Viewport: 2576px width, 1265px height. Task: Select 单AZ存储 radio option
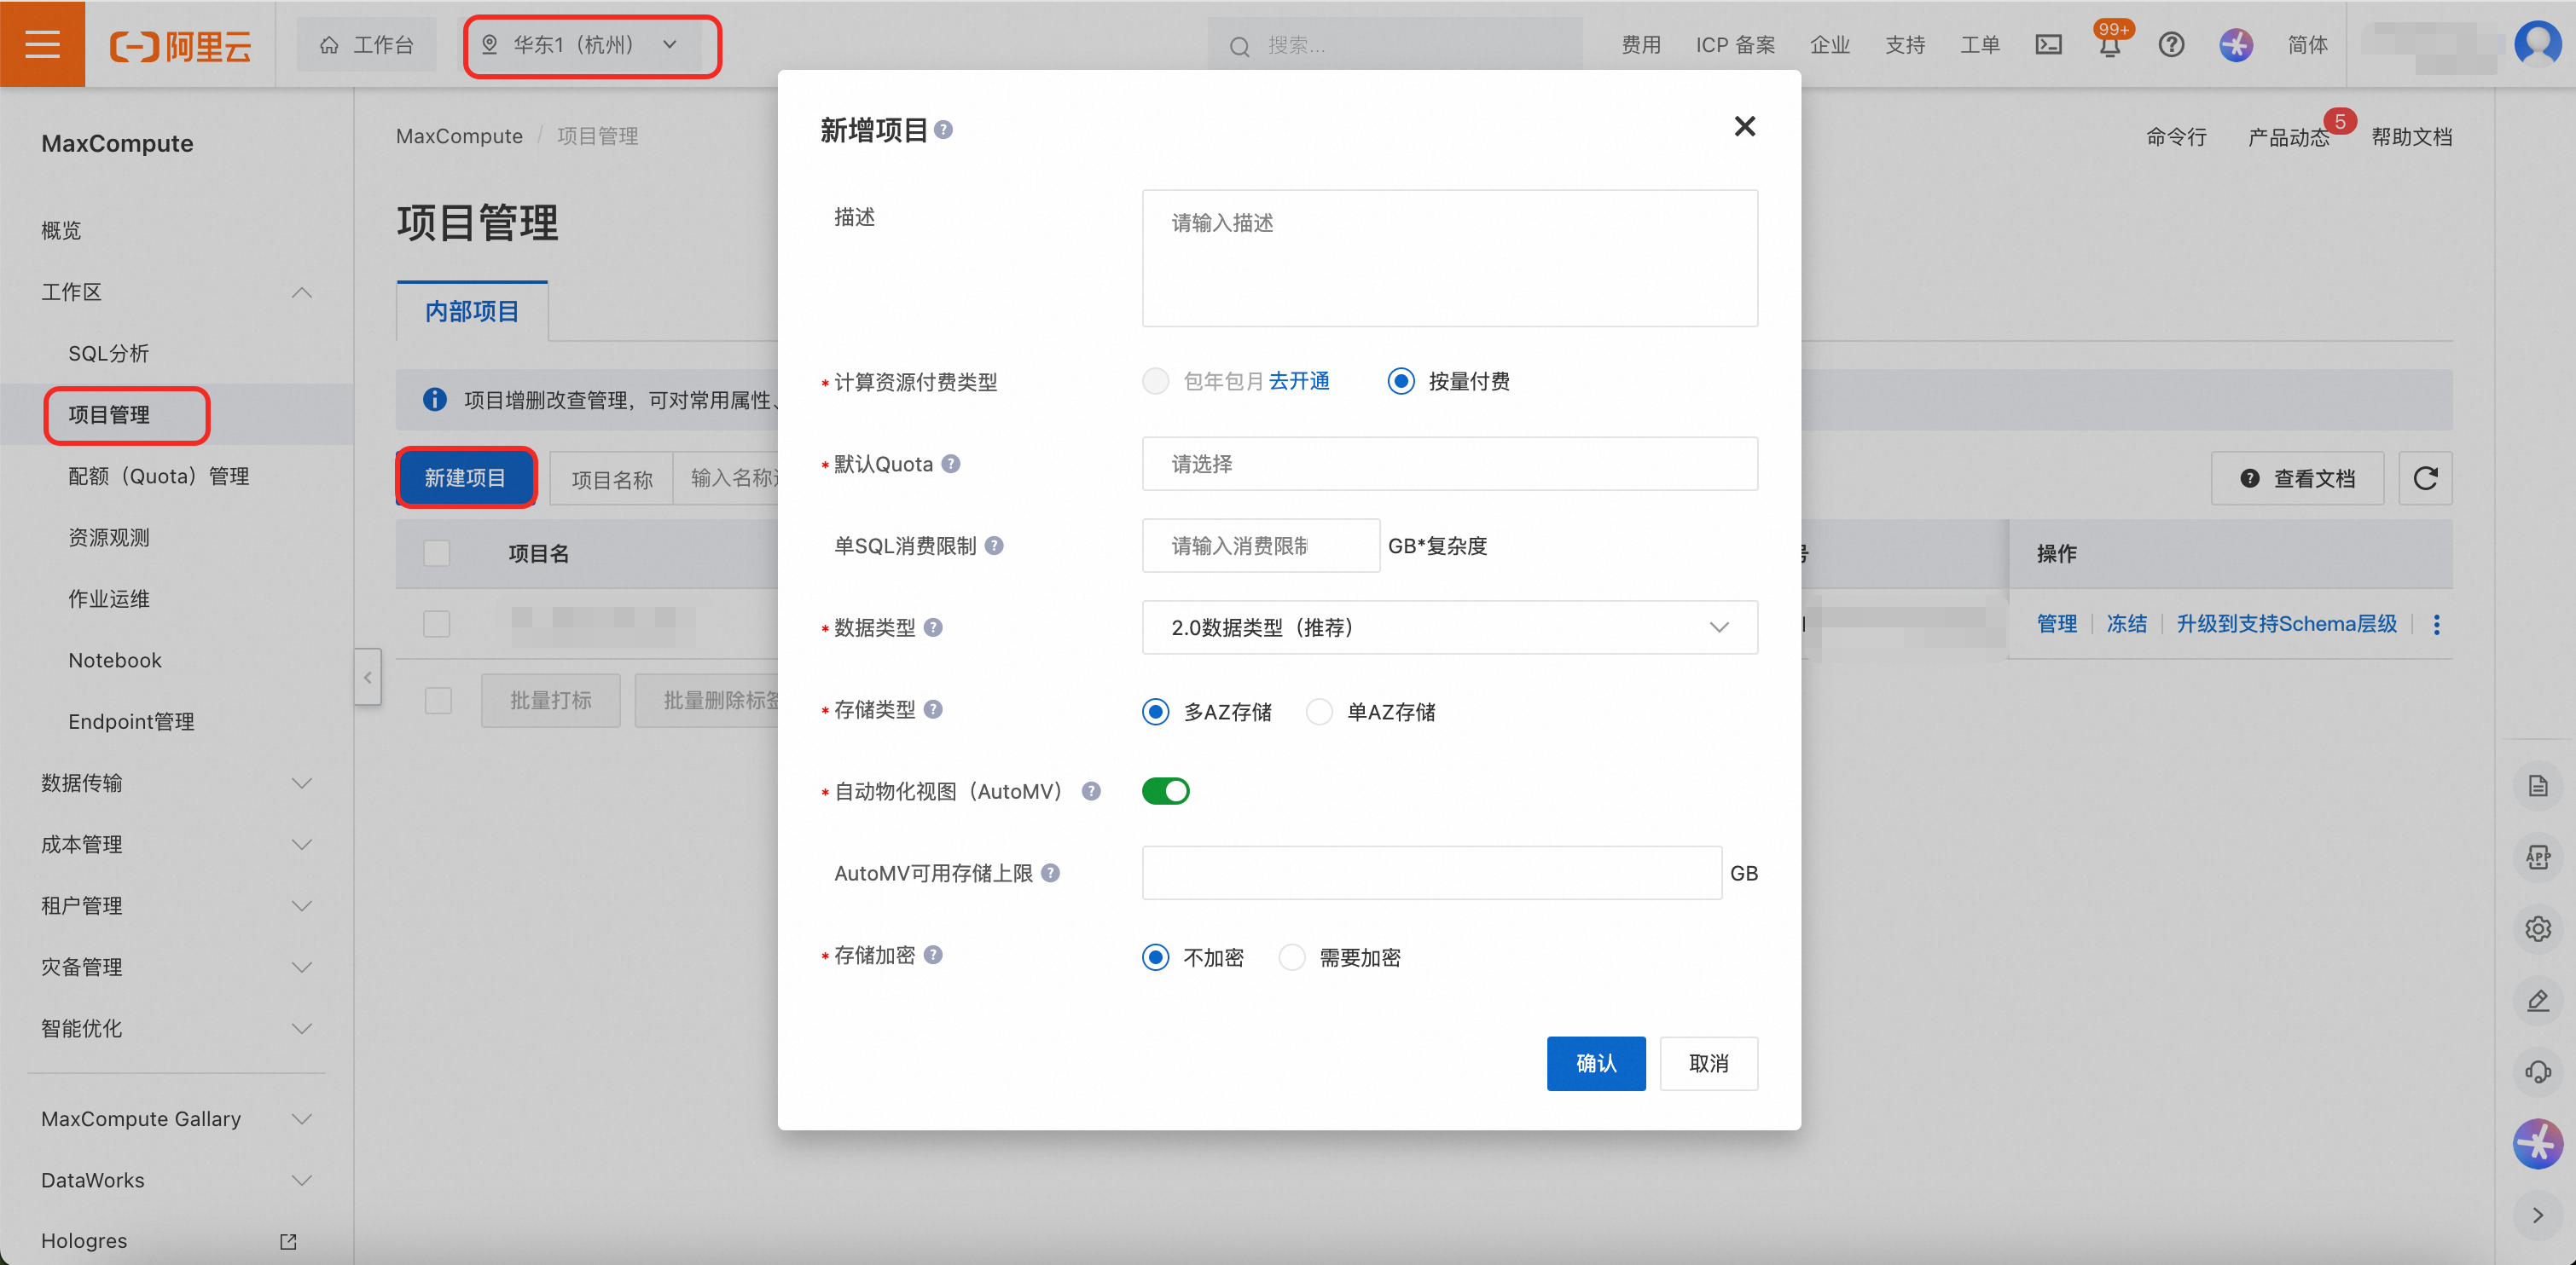pyautogui.click(x=1320, y=712)
